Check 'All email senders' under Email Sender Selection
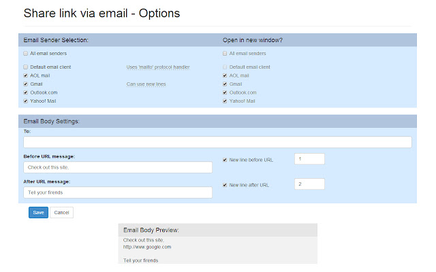The image size is (436, 272). click(25, 53)
